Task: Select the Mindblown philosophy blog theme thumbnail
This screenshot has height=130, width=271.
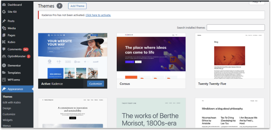Action: [x=230, y=113]
